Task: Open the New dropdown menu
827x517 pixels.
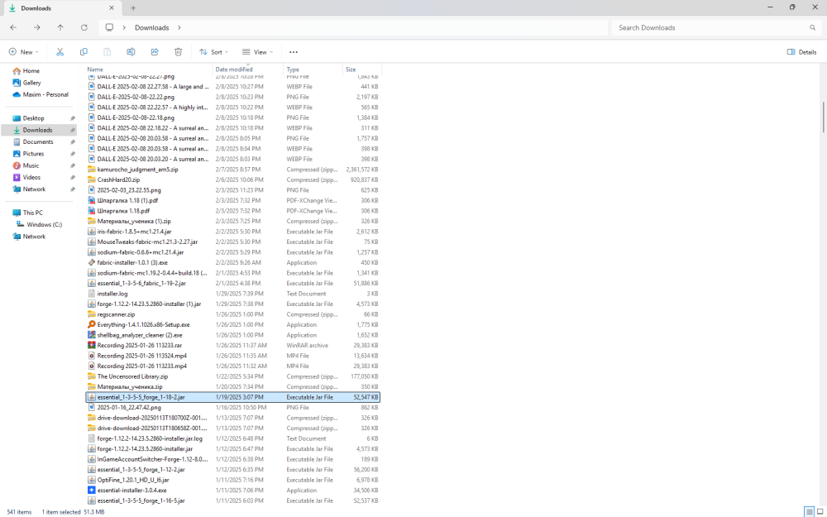Action: tap(24, 51)
